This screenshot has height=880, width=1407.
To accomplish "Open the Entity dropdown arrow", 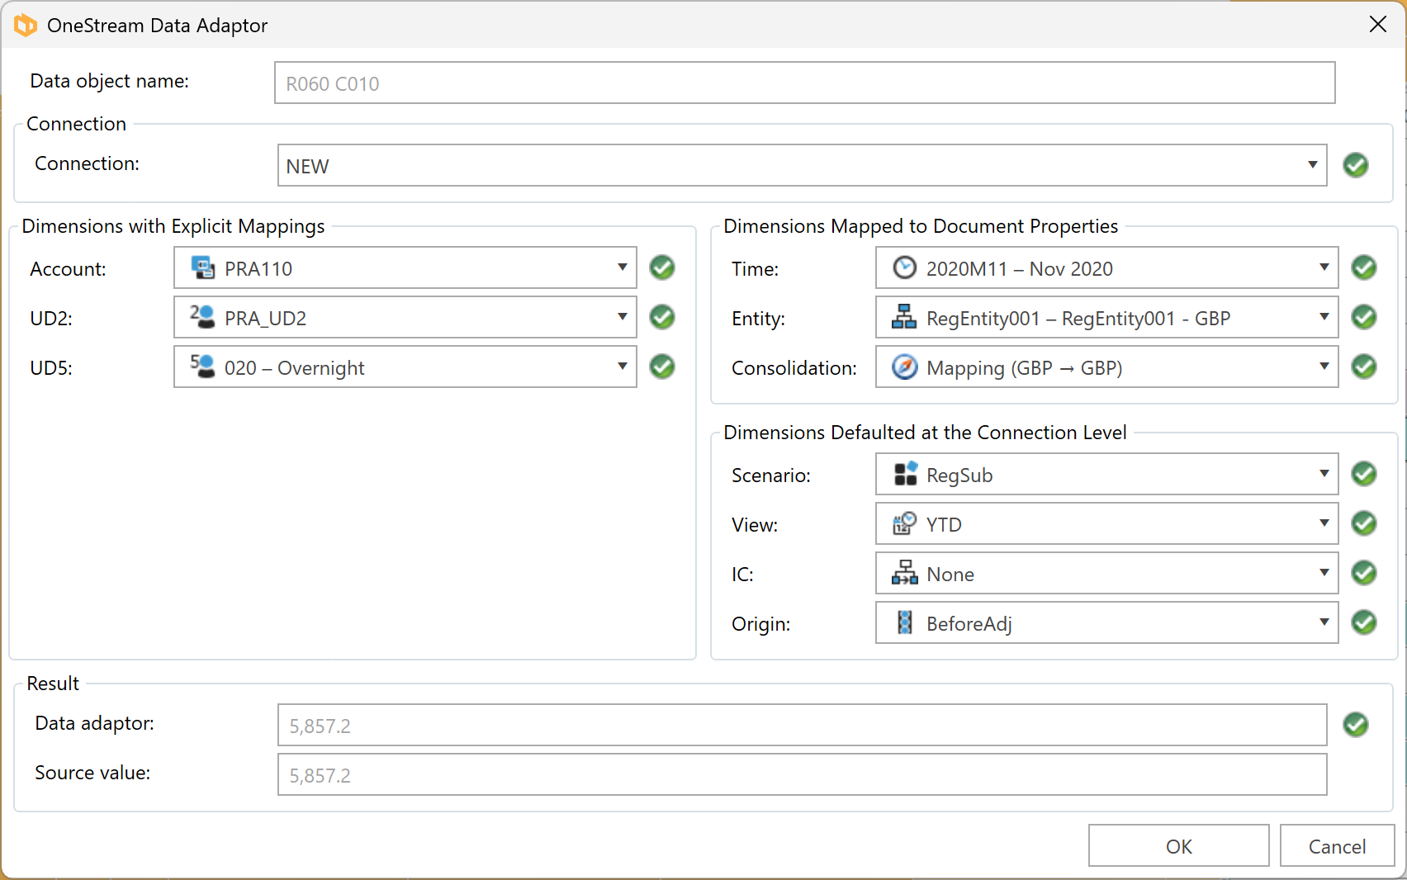I will click(1324, 317).
